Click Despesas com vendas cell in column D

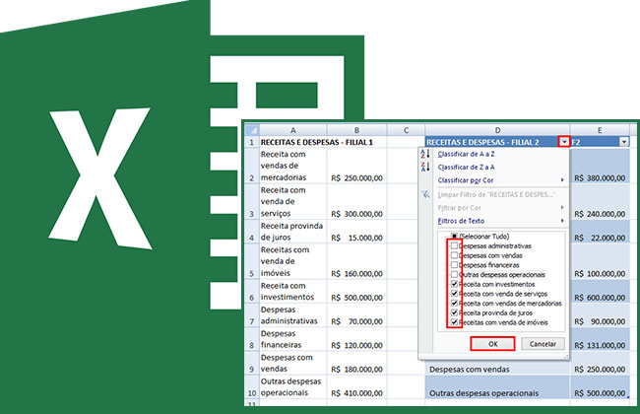(x=497, y=368)
